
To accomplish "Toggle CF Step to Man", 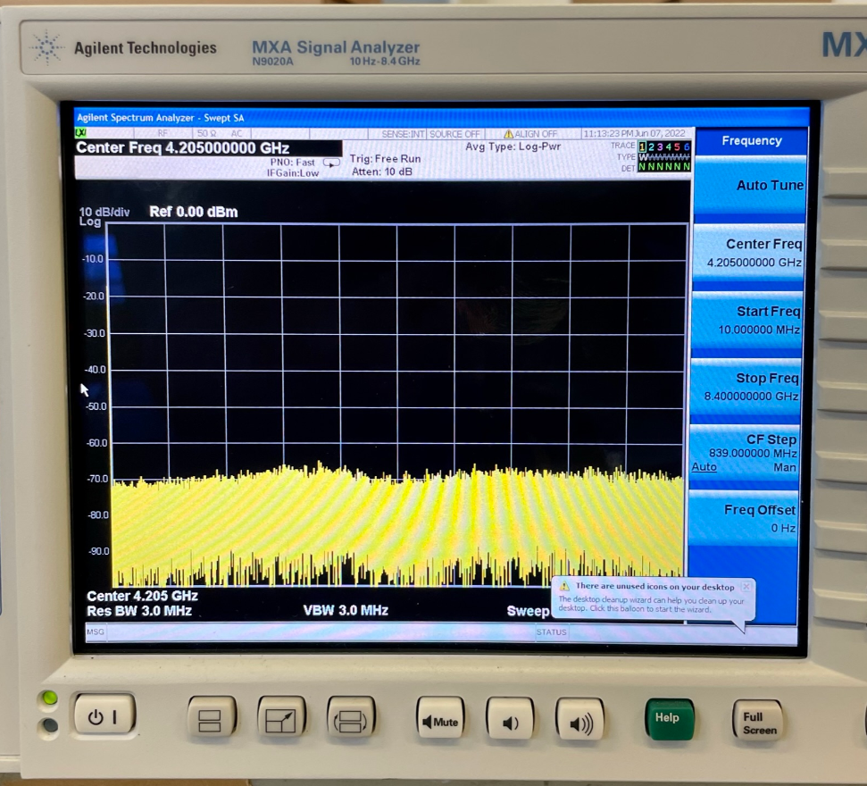I will tap(784, 467).
